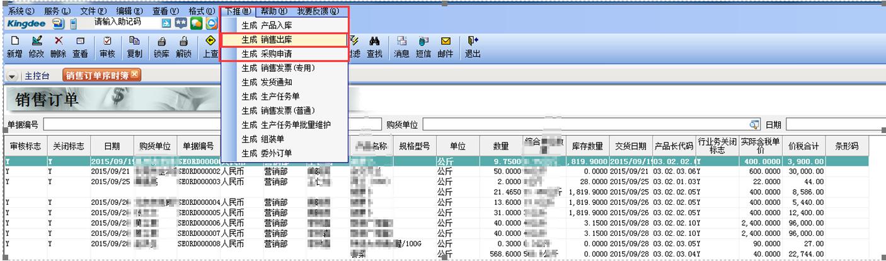The height and width of the screenshot is (261, 886).
Task: Click the blue cloud icon in the quick bar
Action: click(x=211, y=23)
